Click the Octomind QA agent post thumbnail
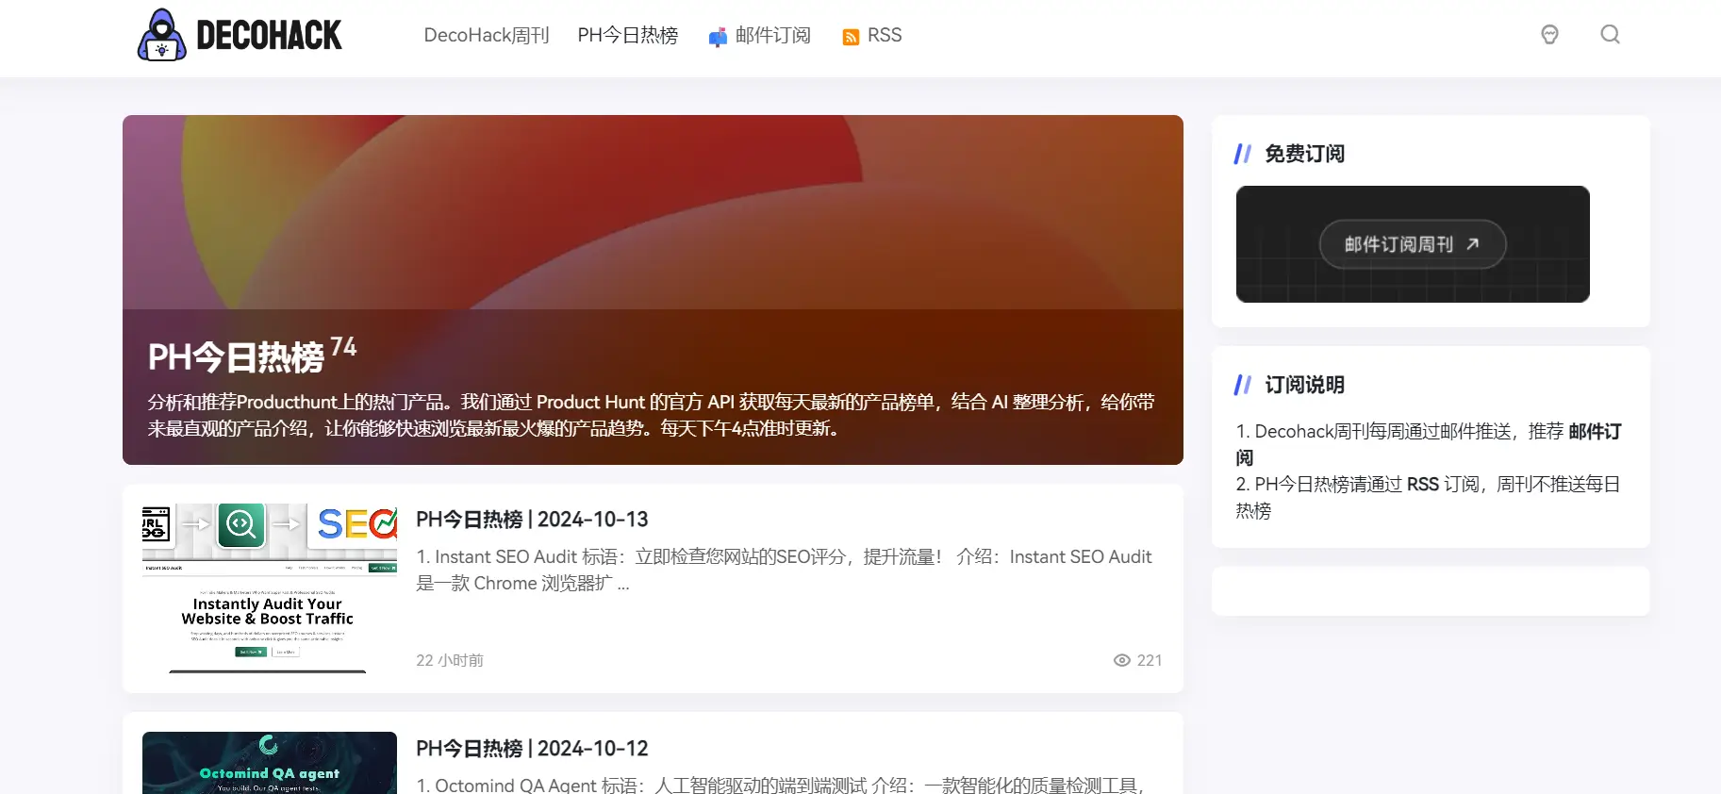 click(x=269, y=762)
